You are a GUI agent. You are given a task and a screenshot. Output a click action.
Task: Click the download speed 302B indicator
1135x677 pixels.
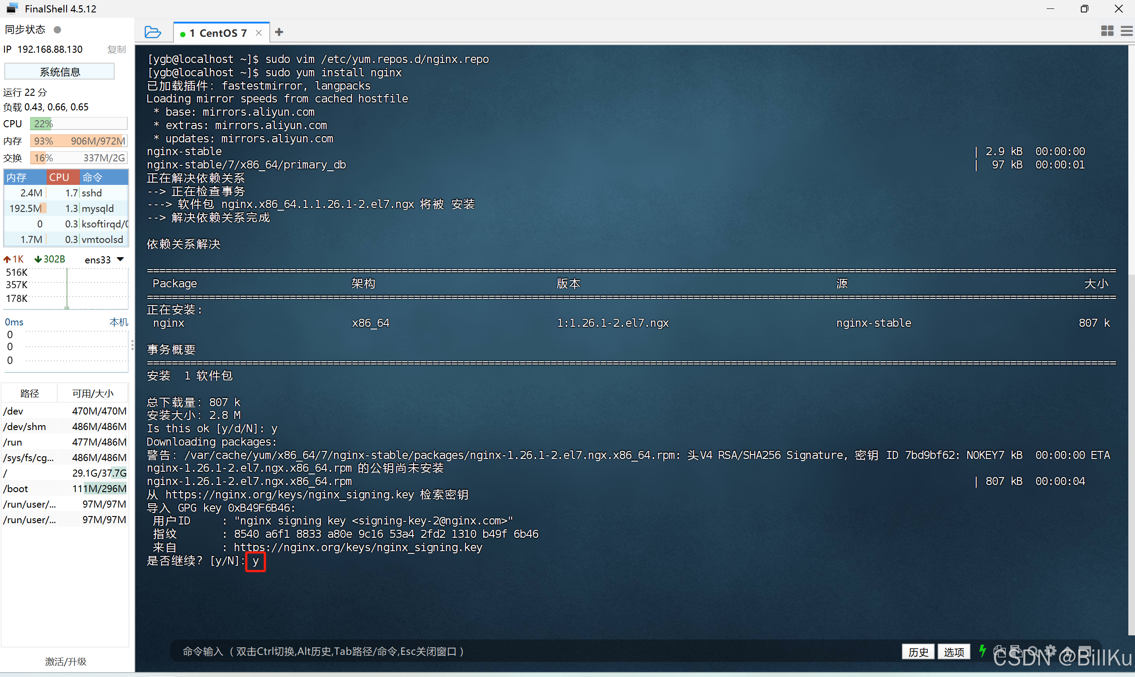click(50, 259)
